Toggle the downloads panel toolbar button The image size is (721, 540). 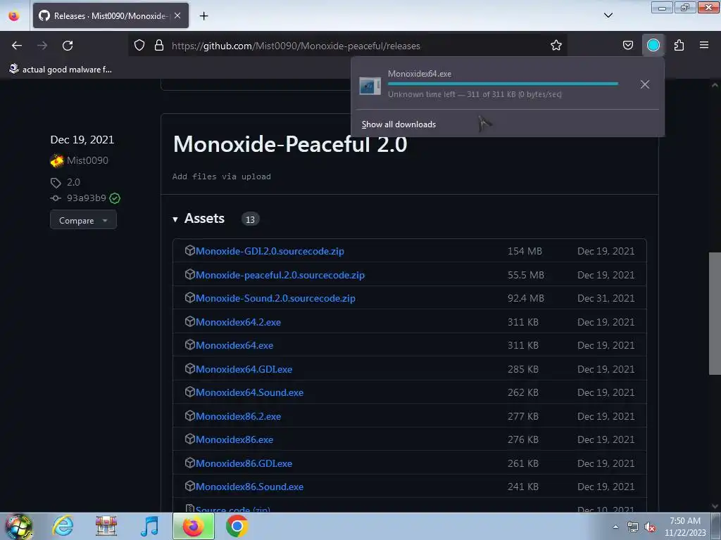click(653, 45)
